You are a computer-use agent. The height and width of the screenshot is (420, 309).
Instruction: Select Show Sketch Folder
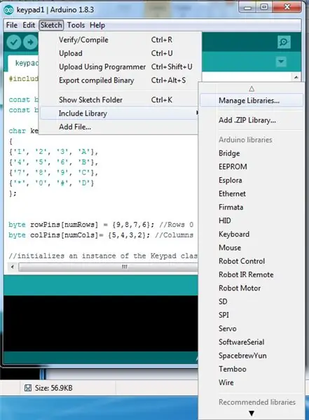click(x=121, y=100)
